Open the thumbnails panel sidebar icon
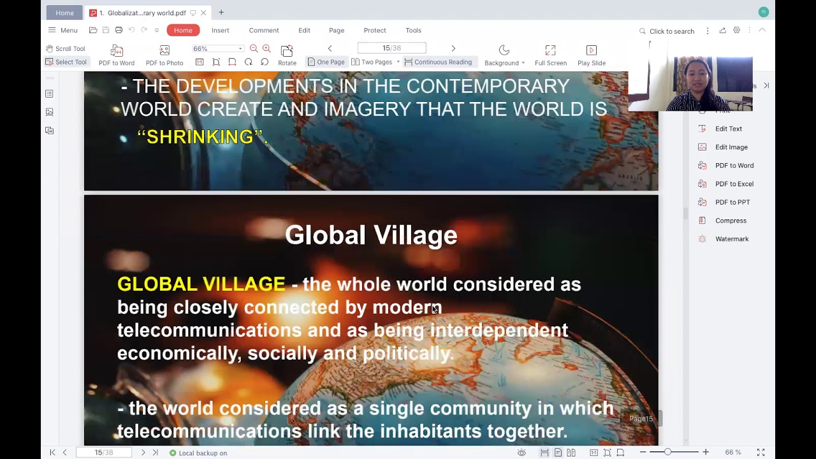816x459 pixels. point(49,112)
